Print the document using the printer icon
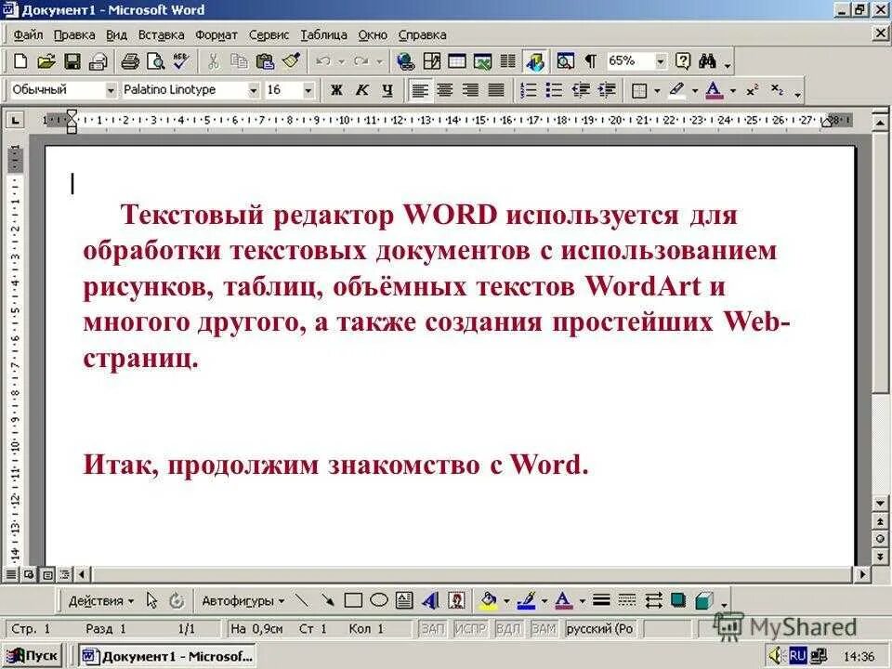Screen dimensions: 892x669 [130, 61]
